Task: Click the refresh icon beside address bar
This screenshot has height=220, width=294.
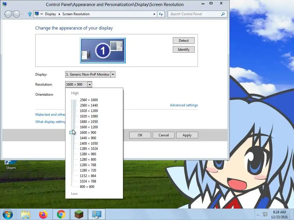Action: pyautogui.click(x=161, y=14)
